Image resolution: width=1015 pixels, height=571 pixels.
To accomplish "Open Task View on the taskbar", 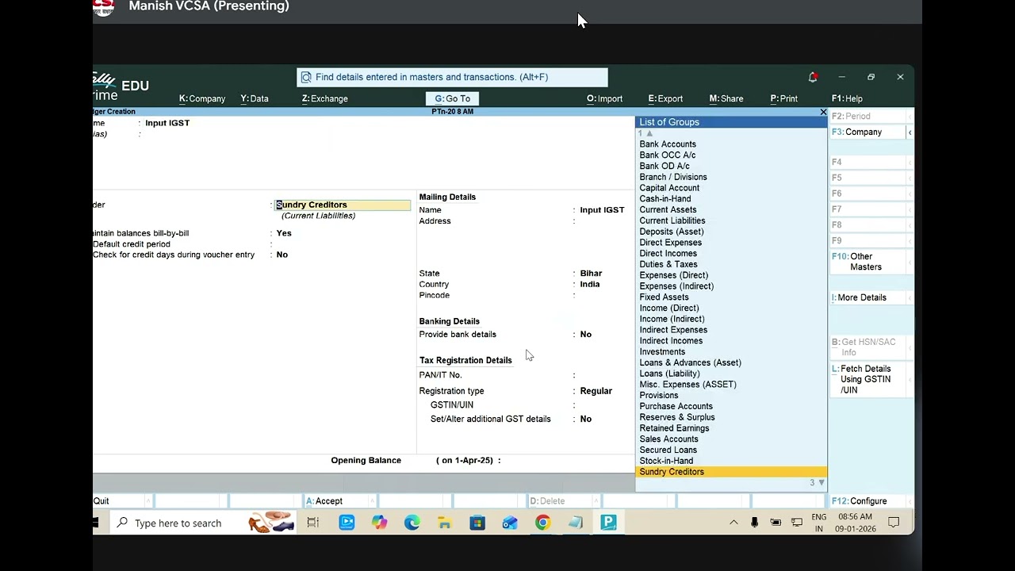I will tap(312, 523).
